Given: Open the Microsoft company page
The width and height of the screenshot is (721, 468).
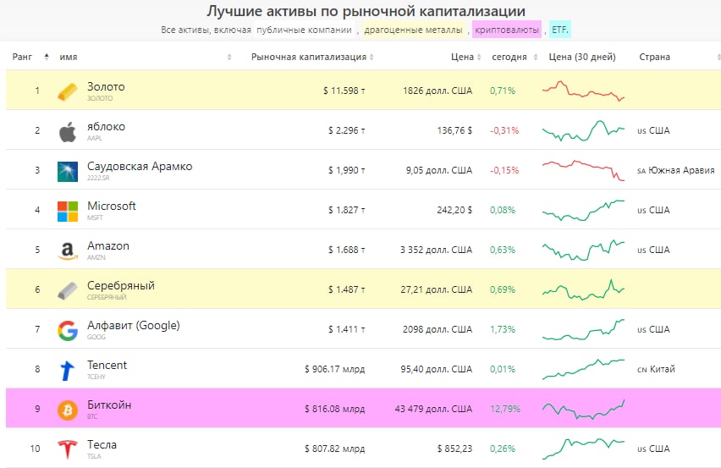Looking at the screenshot, I should coord(111,206).
